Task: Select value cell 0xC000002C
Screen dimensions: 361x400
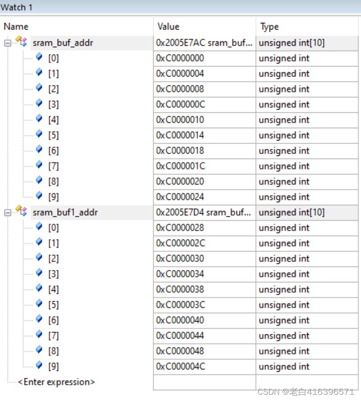Action: point(204,243)
